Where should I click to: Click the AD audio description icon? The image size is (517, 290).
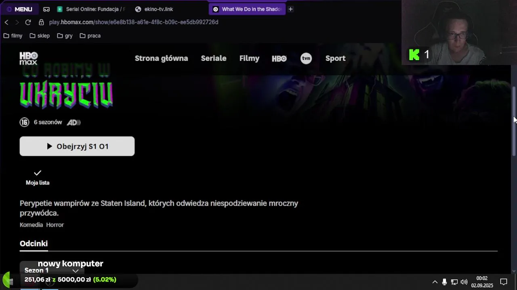74,122
